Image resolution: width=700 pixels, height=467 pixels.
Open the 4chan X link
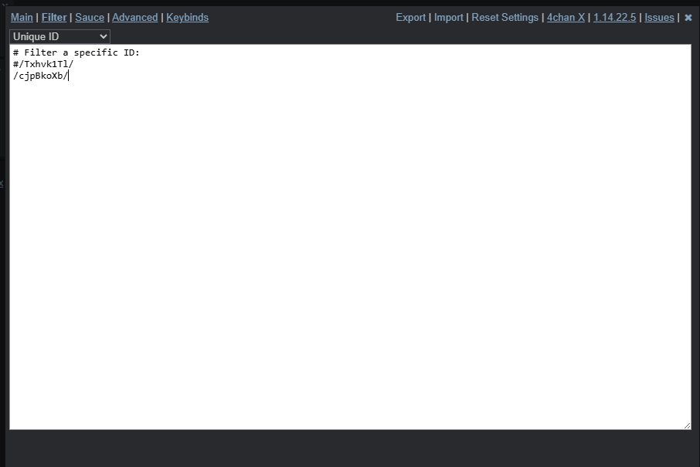[x=566, y=18]
